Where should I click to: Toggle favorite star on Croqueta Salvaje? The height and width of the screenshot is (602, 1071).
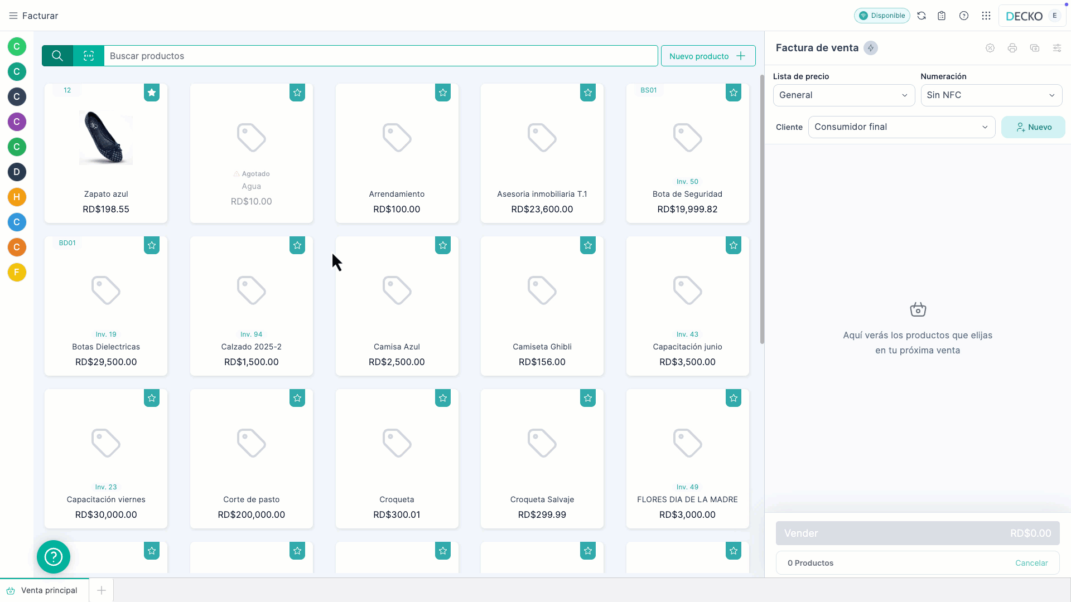tap(588, 398)
